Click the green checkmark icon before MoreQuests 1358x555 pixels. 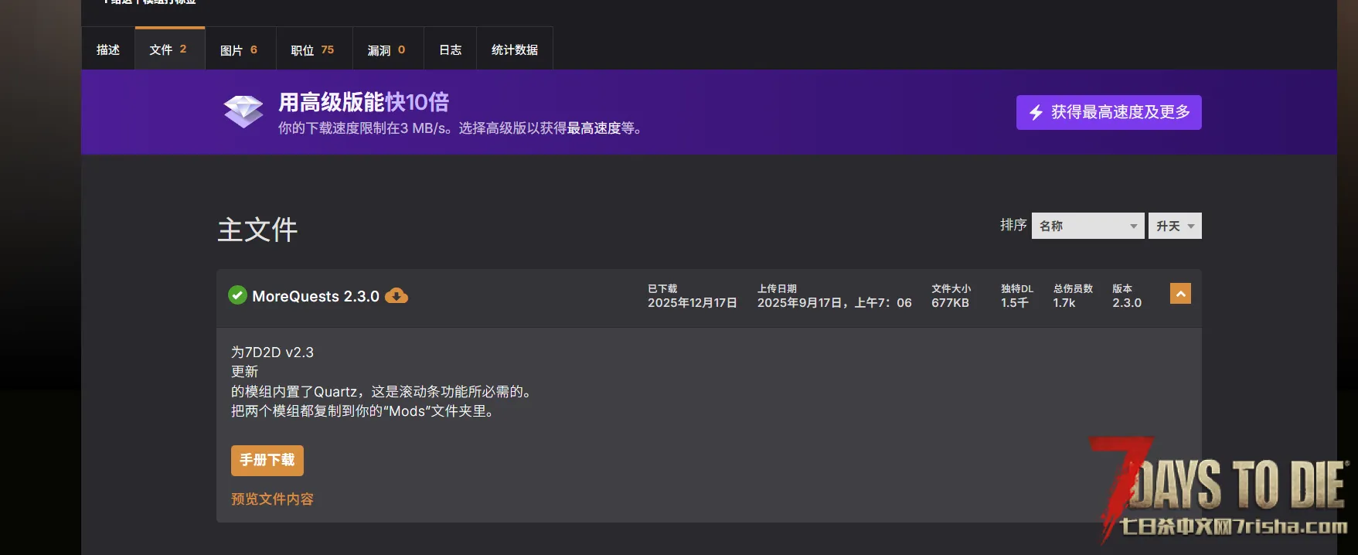point(237,295)
